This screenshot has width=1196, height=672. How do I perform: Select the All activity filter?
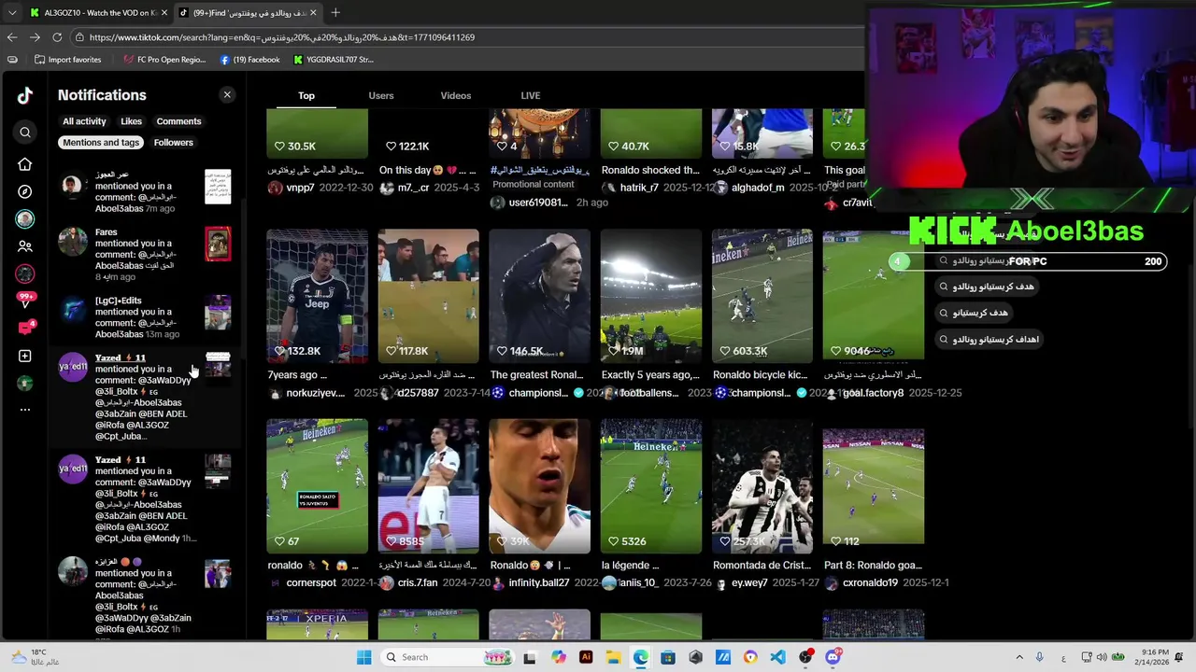pyautogui.click(x=84, y=121)
